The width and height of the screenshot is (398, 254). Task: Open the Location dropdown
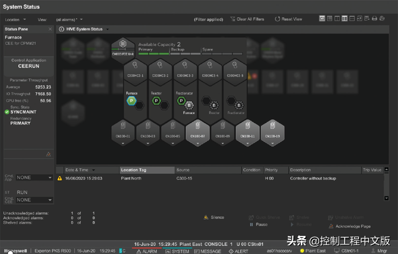[17, 19]
